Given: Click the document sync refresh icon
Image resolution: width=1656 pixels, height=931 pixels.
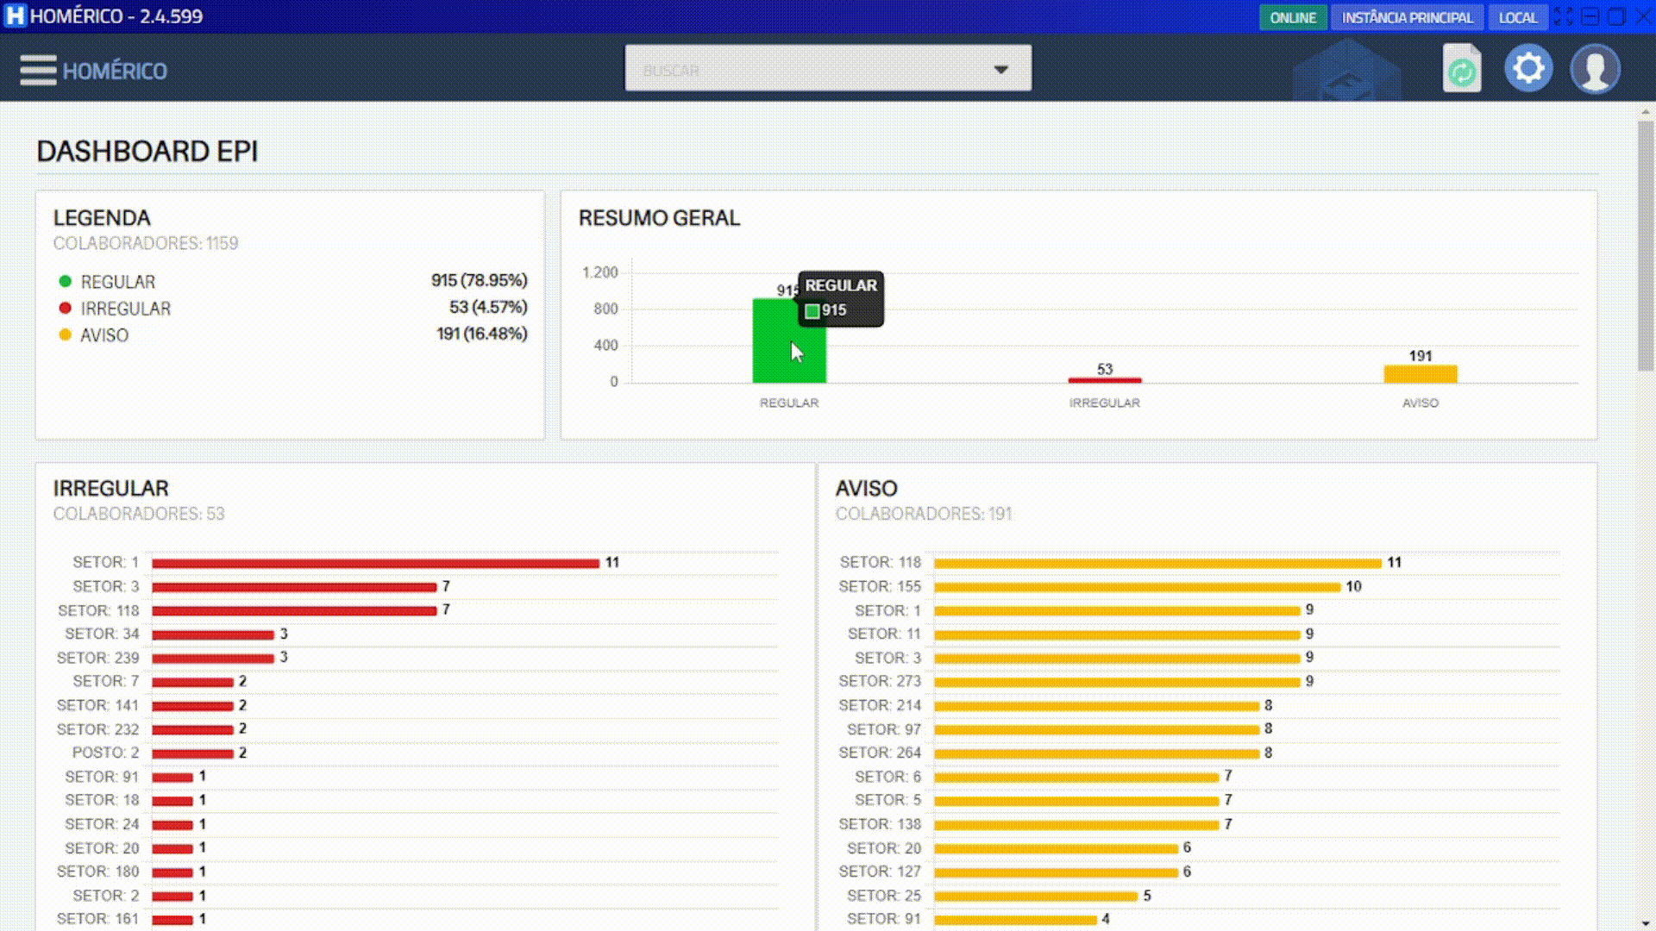Looking at the screenshot, I should (1461, 70).
